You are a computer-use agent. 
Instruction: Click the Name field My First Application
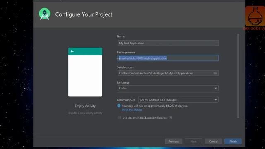168,43
